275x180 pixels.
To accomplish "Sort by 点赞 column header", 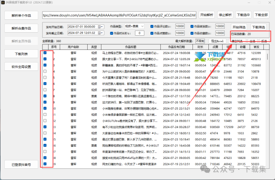I will [215, 47].
